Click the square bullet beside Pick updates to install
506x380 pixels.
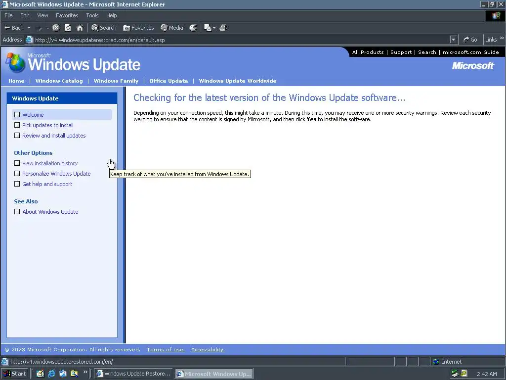(17, 125)
